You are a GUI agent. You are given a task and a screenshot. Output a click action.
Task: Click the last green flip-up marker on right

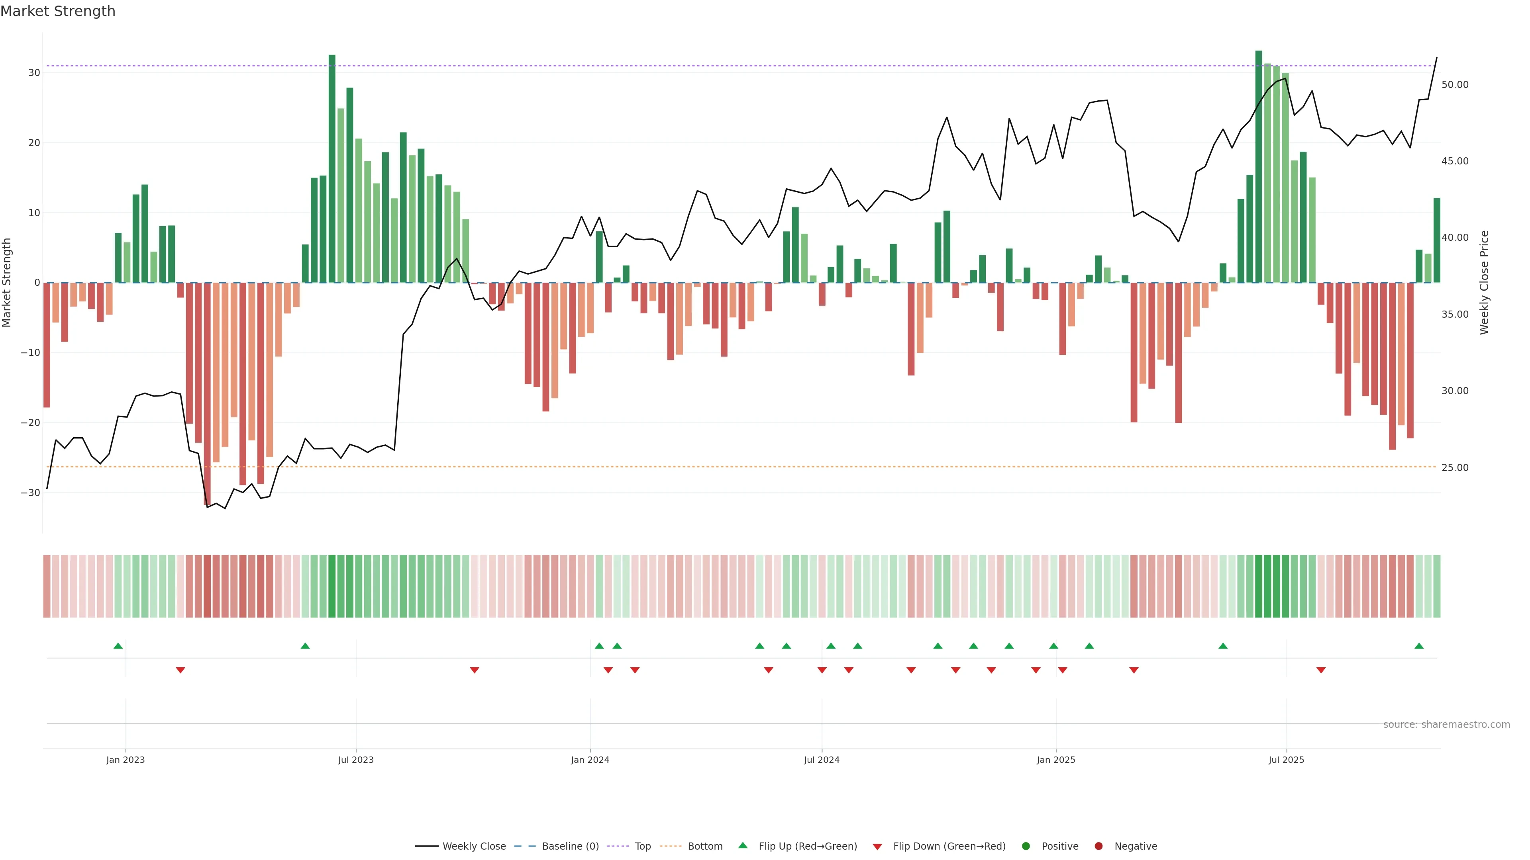[x=1419, y=646]
